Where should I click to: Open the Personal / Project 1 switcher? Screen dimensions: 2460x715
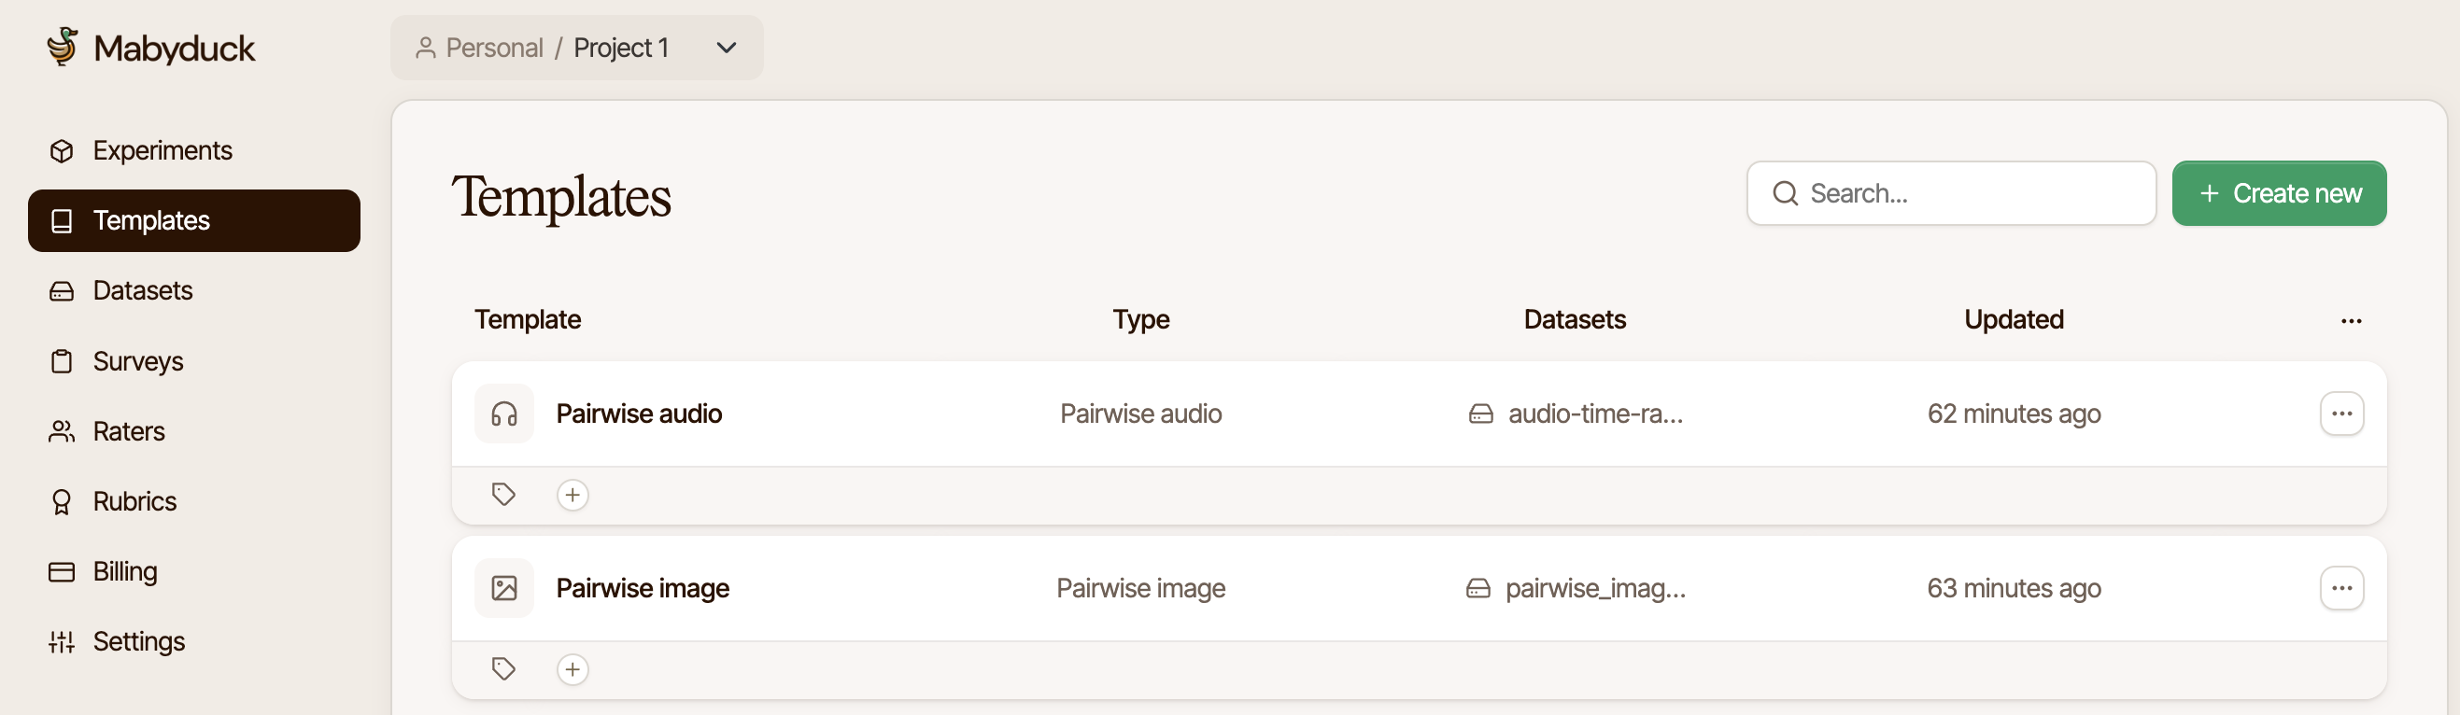pos(577,48)
